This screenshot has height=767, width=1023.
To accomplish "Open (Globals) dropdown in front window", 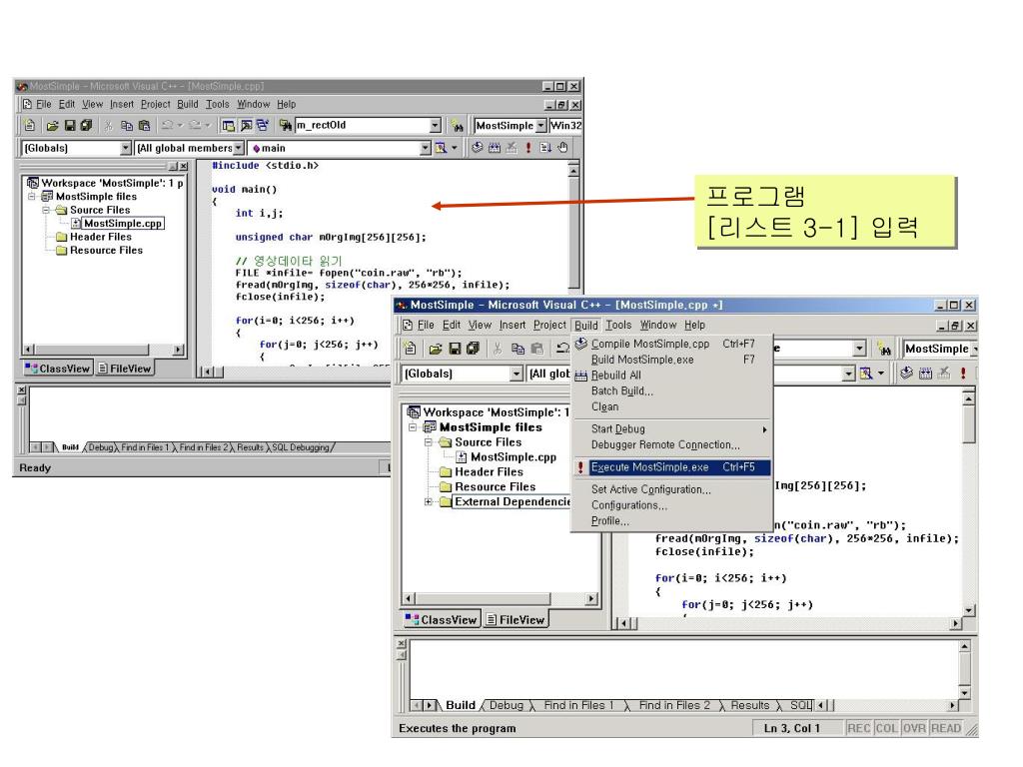I will 516,374.
